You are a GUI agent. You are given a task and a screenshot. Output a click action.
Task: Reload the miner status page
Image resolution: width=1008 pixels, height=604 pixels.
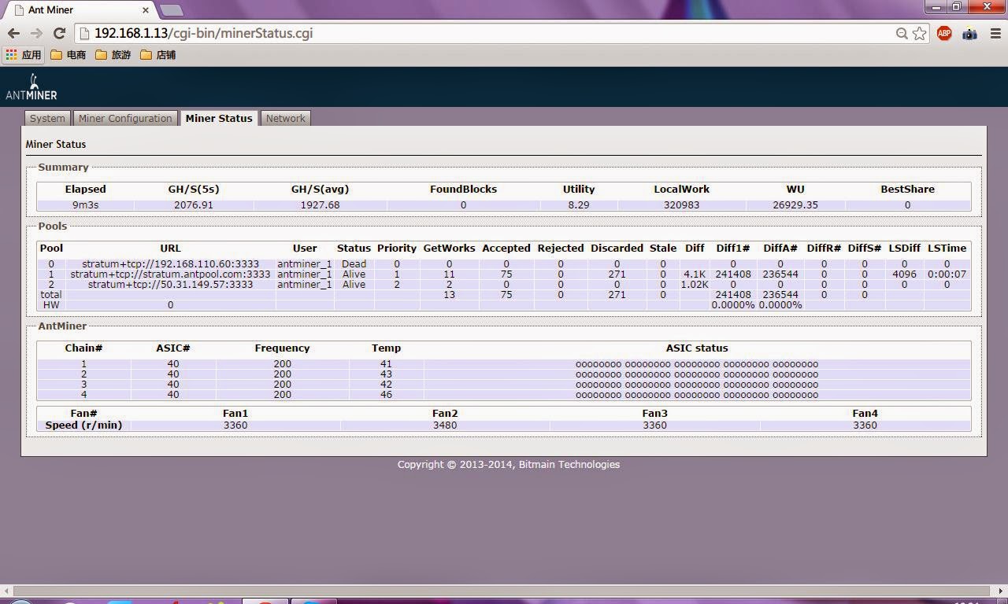point(59,33)
